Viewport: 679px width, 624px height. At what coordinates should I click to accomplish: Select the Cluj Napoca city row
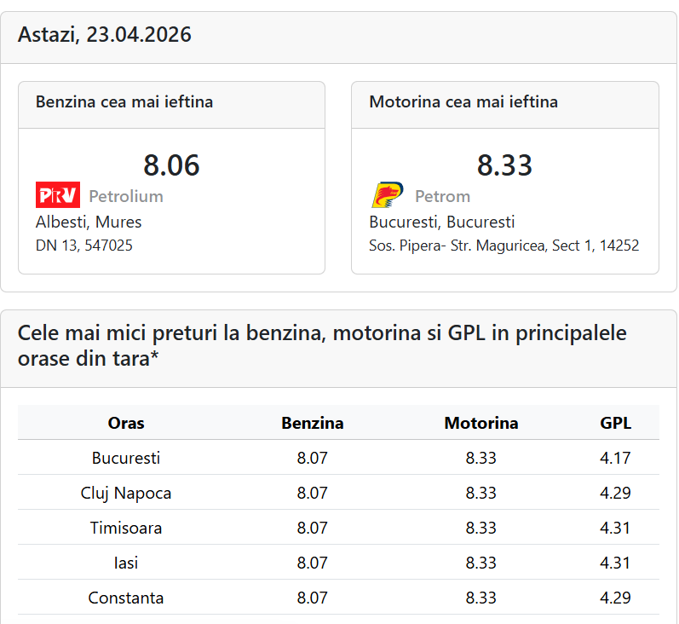coord(126,493)
